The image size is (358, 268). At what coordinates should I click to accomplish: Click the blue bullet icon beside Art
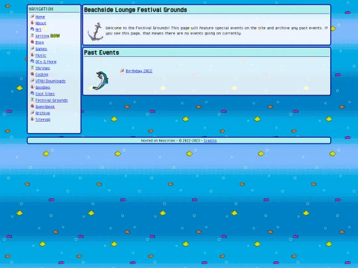32,29
